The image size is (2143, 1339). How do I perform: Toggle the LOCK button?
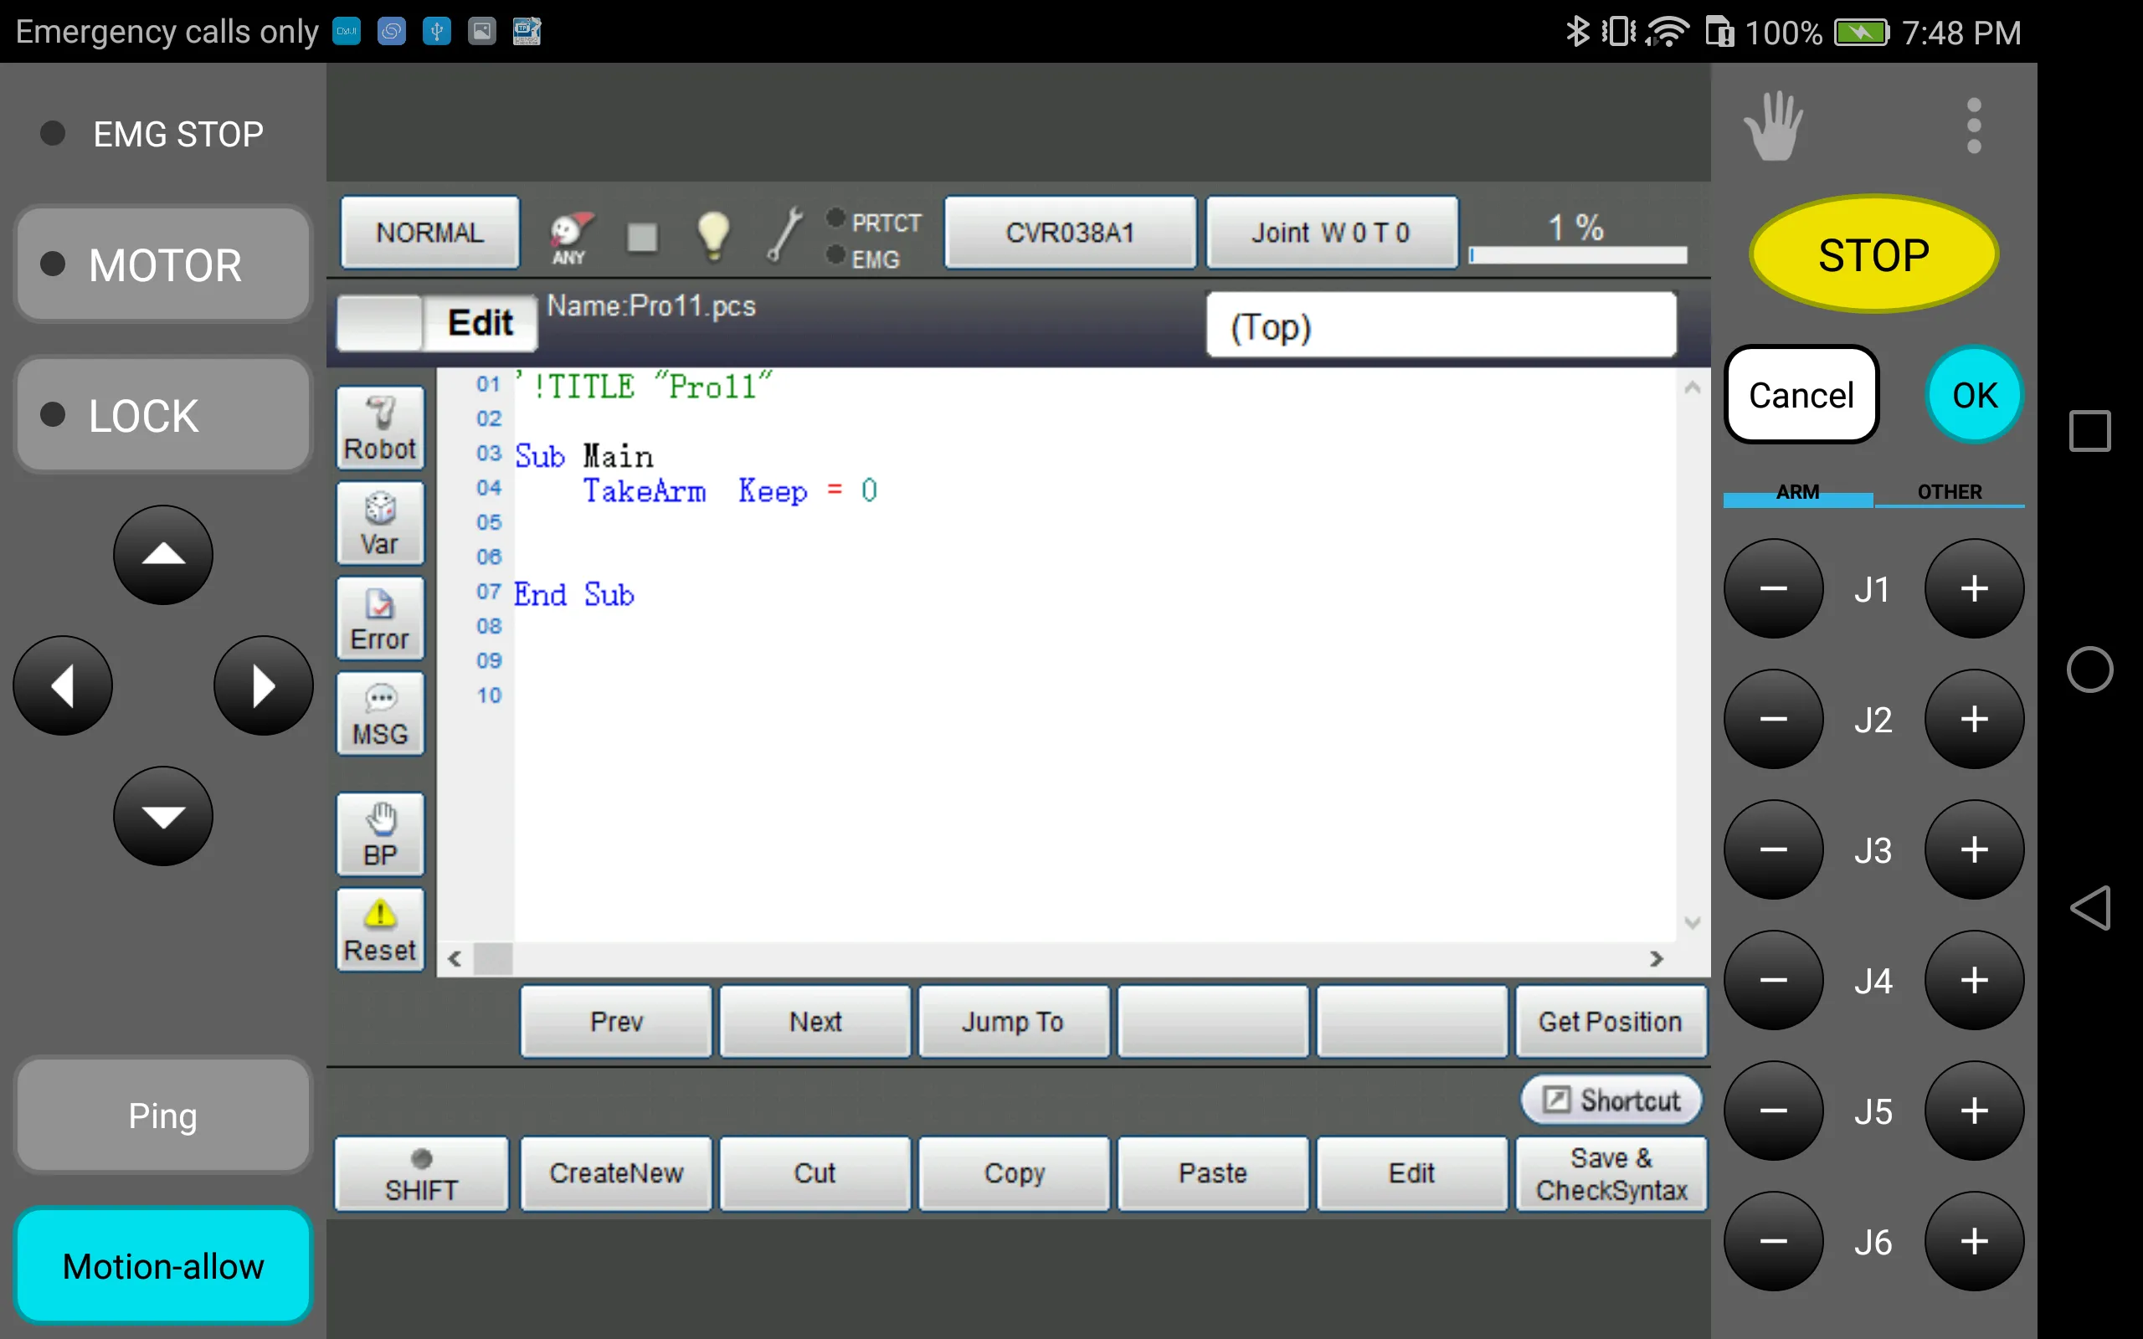point(163,414)
